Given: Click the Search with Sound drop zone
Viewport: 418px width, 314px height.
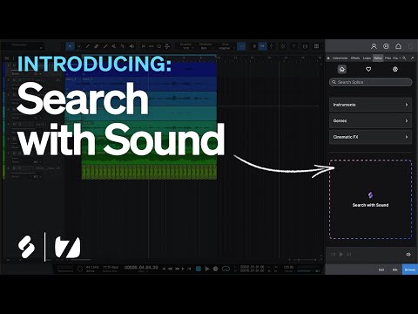Looking at the screenshot, I should (x=370, y=200).
